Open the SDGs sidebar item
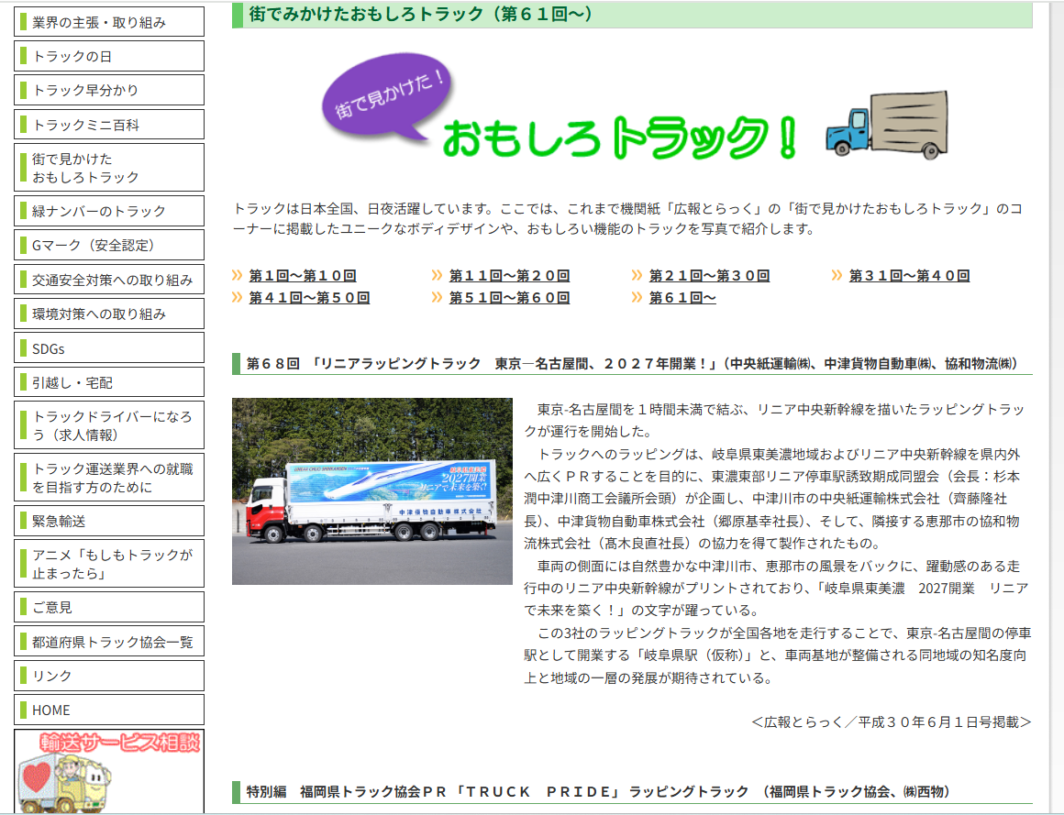Viewport: 1064px width, 815px height. [109, 348]
